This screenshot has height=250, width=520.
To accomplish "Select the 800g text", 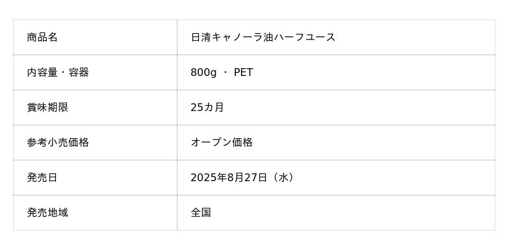I will [x=203, y=73].
